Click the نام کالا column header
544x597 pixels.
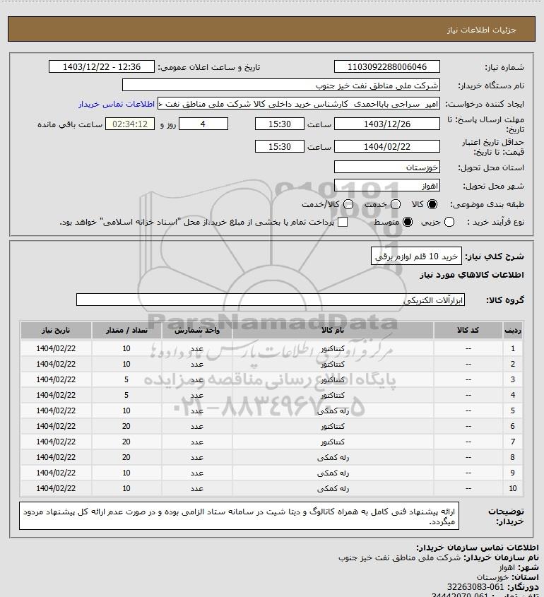333,330
